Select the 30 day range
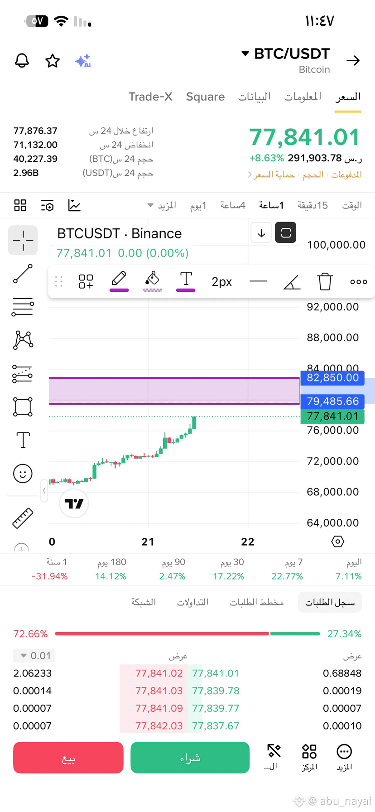 pos(229,569)
